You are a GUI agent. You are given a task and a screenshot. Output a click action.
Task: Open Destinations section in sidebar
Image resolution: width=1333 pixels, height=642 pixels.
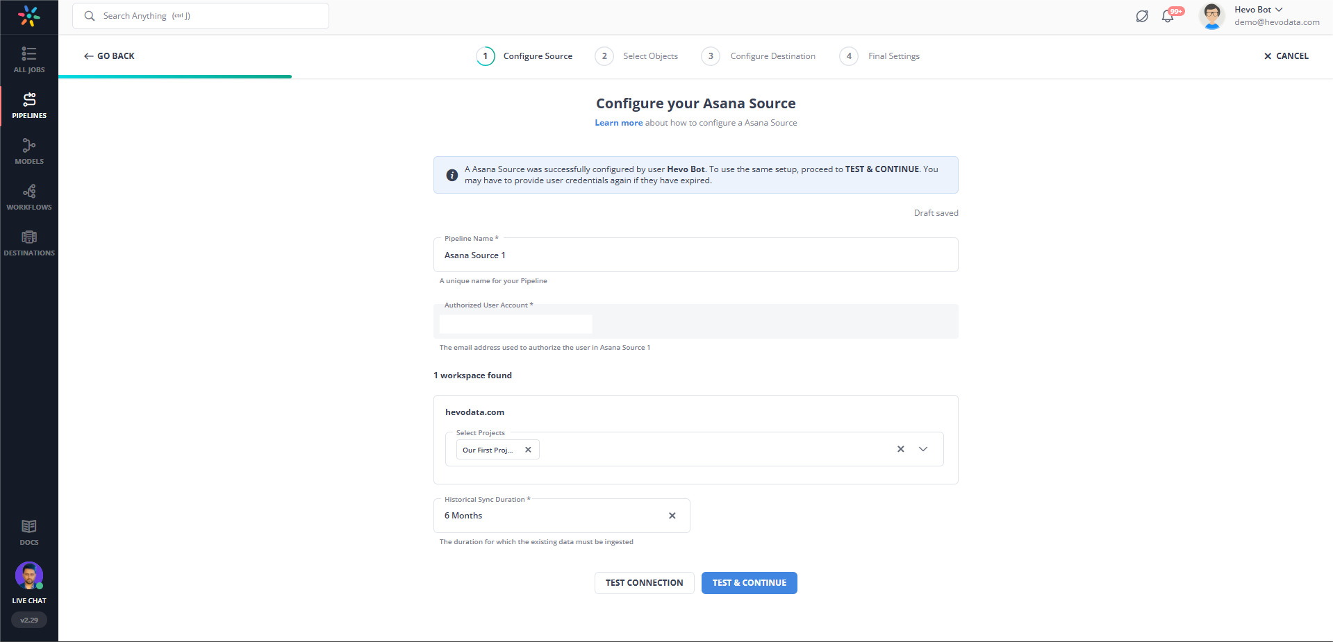point(29,243)
